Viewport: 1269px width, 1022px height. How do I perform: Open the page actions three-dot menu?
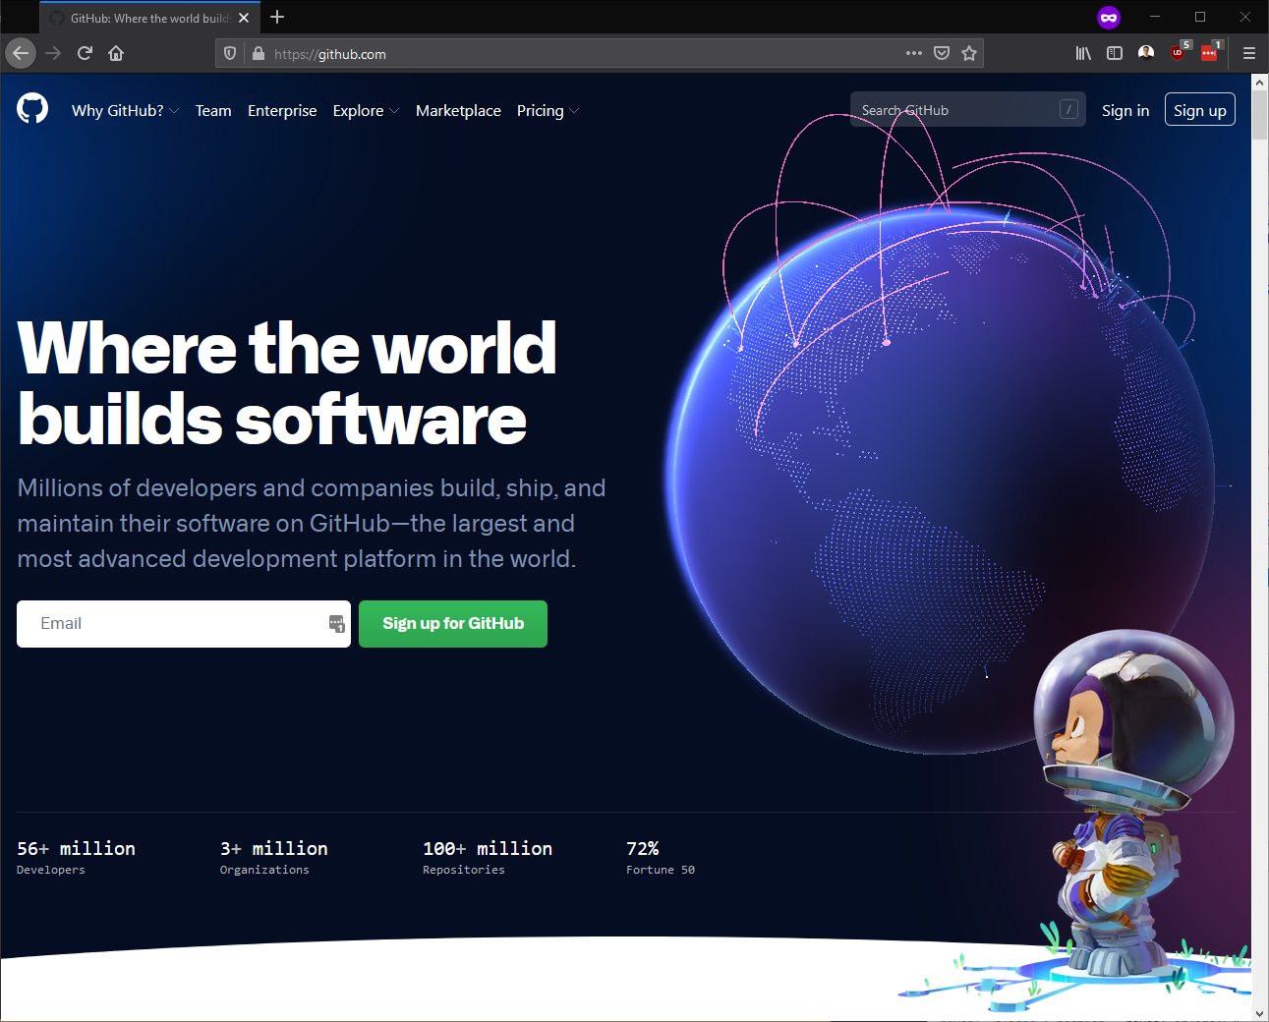(913, 53)
